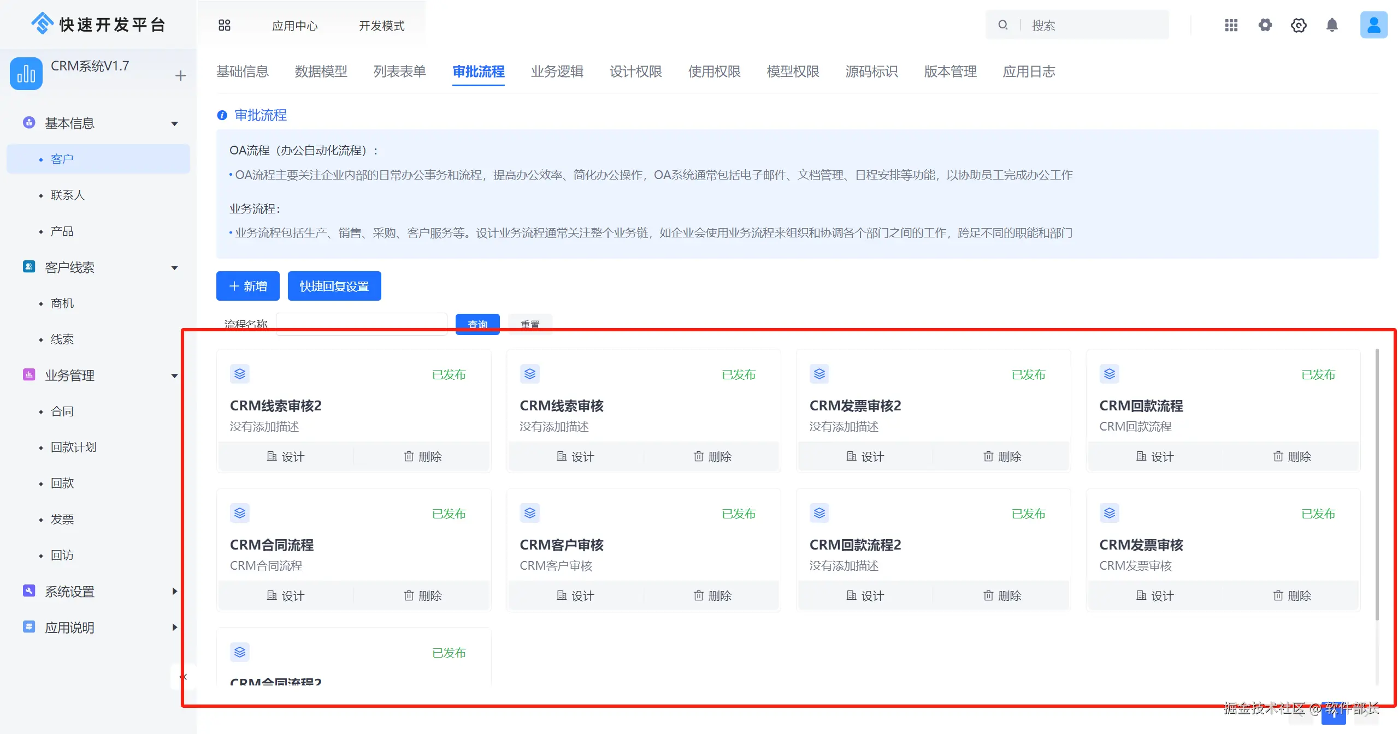The width and height of the screenshot is (1398, 734).
Task: Click the user avatar icon
Action: 1373,25
